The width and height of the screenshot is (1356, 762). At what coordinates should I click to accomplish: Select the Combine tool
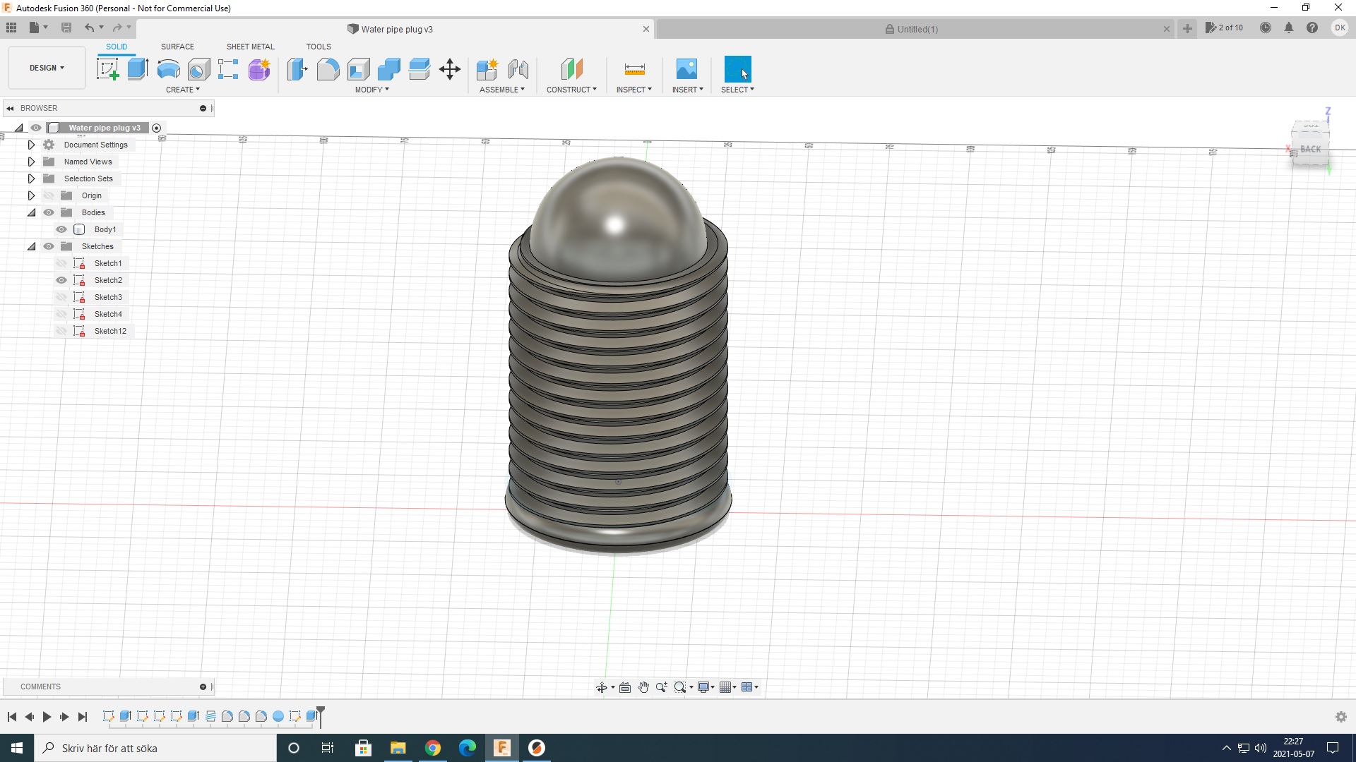388,69
